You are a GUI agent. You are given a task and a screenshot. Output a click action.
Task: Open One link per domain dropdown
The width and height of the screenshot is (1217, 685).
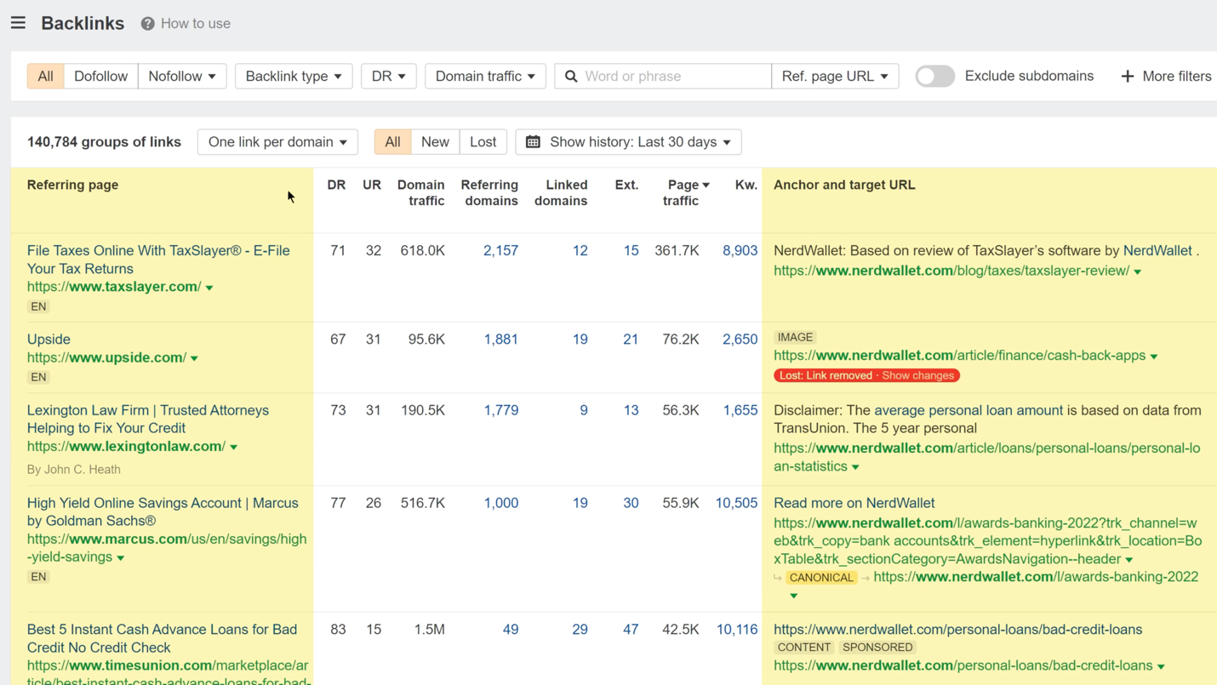pos(277,142)
